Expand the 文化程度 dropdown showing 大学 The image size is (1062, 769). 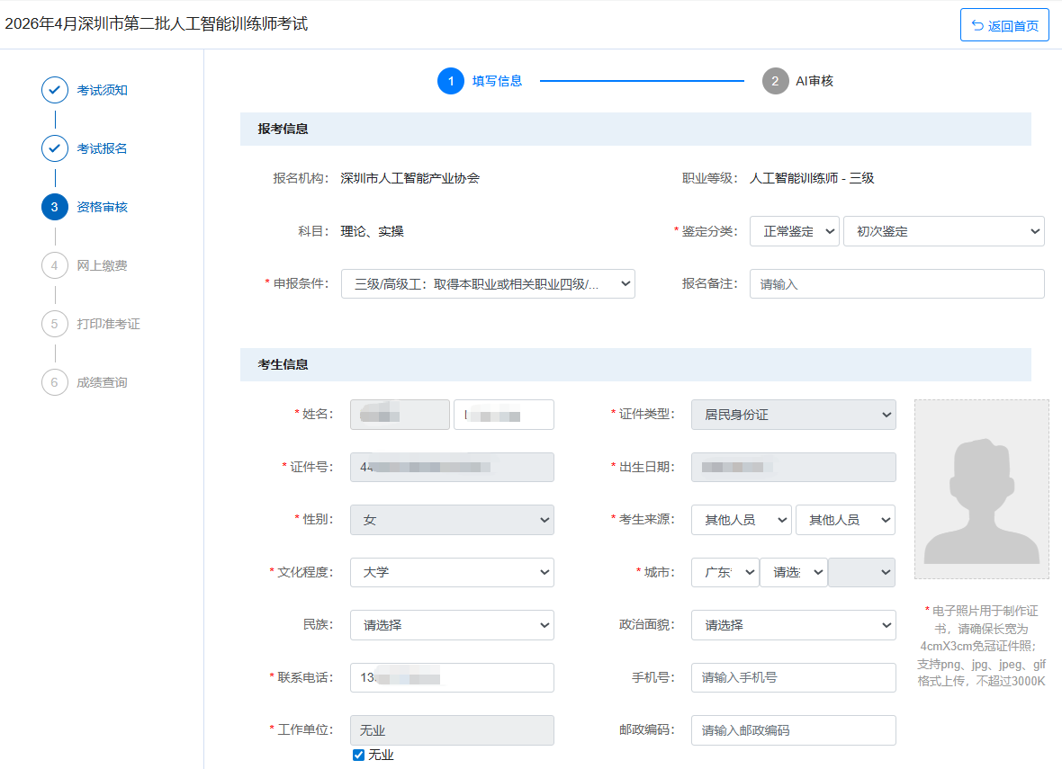click(x=452, y=572)
